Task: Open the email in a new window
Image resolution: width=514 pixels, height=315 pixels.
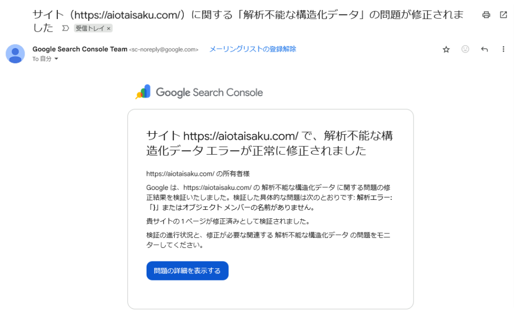Action: pyautogui.click(x=503, y=15)
